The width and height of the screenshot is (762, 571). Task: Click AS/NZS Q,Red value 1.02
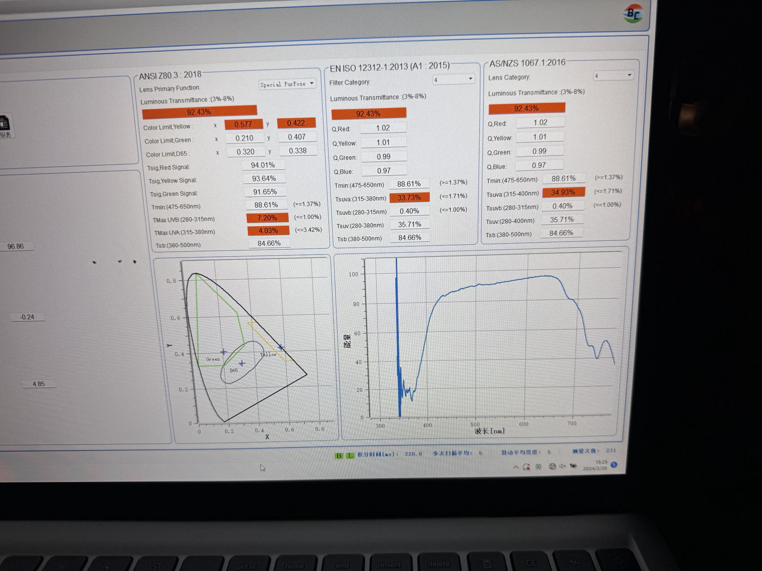pos(540,122)
